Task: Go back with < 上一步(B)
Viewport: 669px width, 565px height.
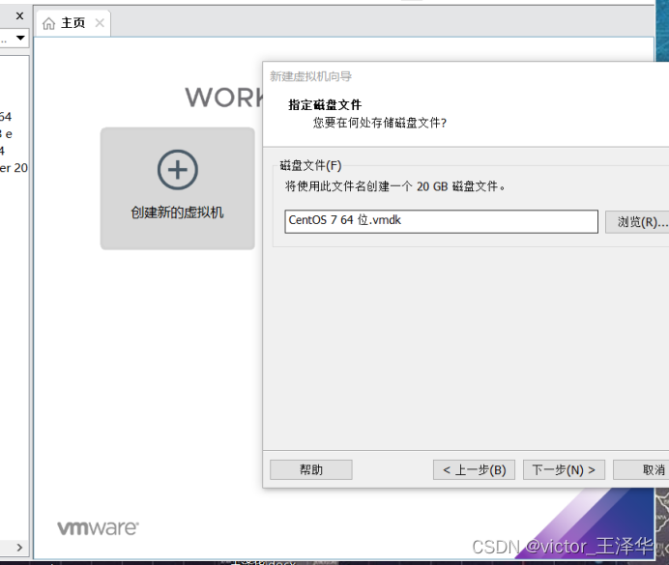Action: (474, 469)
